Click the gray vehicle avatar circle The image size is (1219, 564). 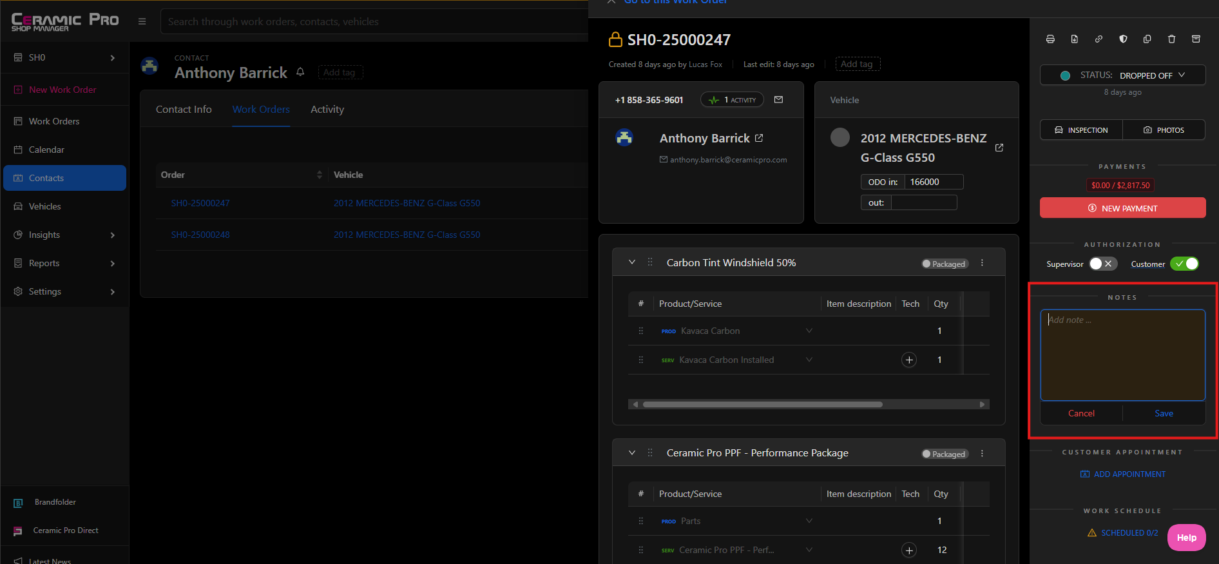[x=840, y=137]
